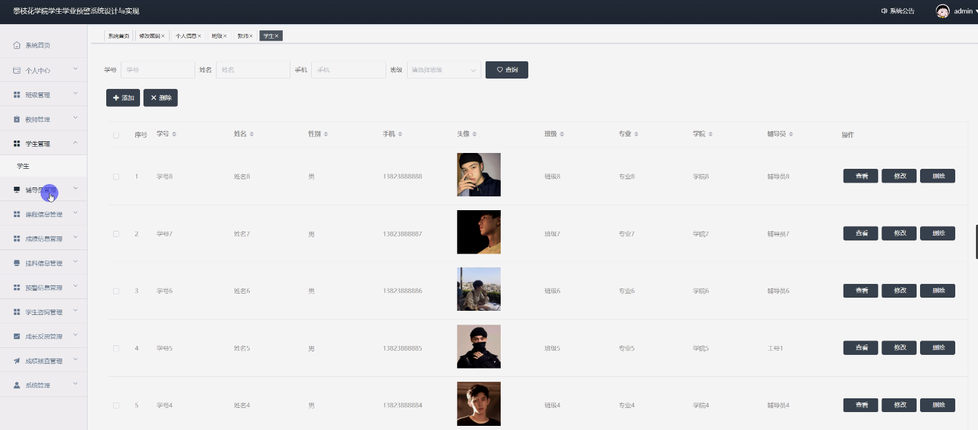Click the icon beside 挂科信息管理
Screen dimensions: 978x430
click(x=17, y=263)
